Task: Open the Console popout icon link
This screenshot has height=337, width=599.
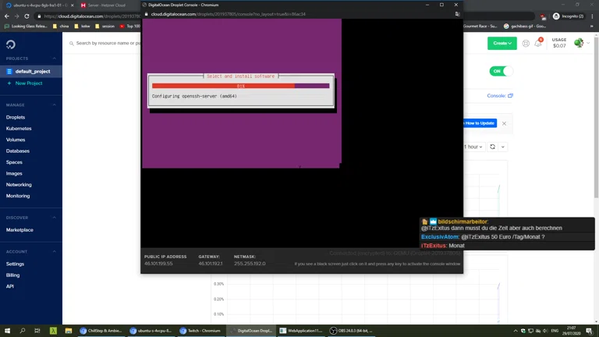Action: point(510,95)
